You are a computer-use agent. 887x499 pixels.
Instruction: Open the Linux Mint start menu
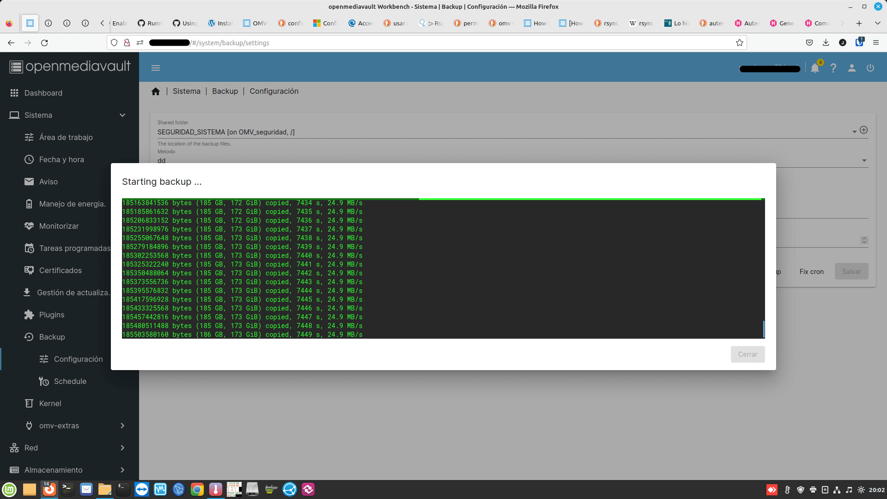(x=9, y=489)
